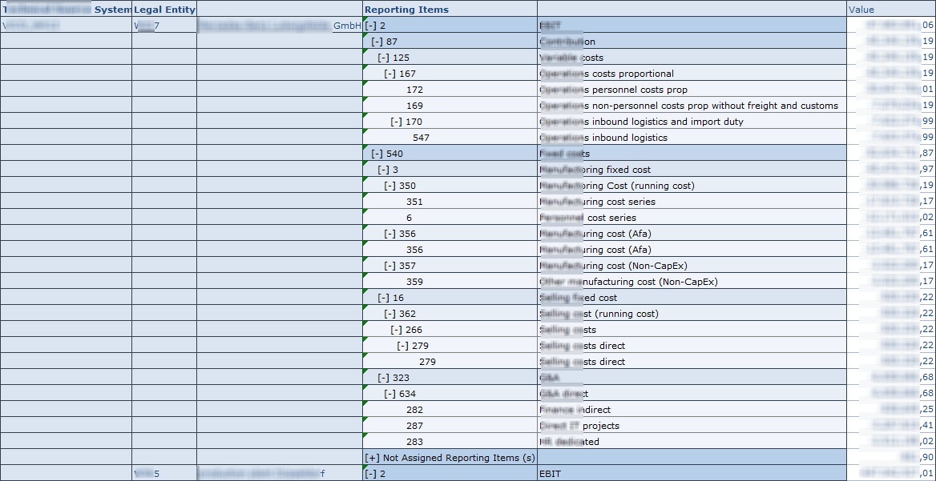
Task: Collapse the EBIT reporting item node
Action: pyautogui.click(x=373, y=25)
